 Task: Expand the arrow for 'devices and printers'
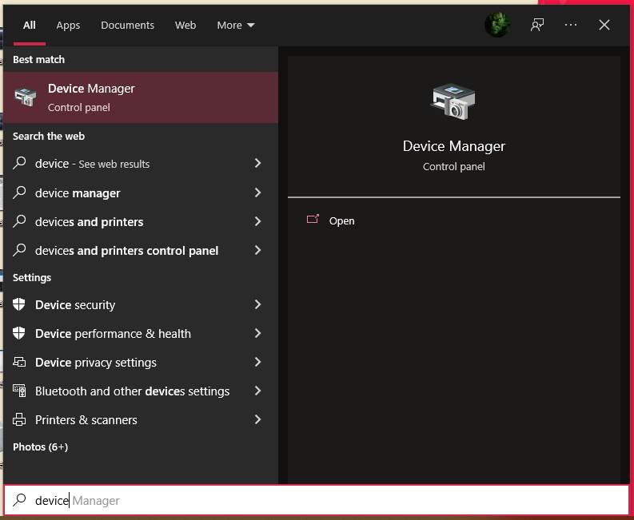(257, 221)
